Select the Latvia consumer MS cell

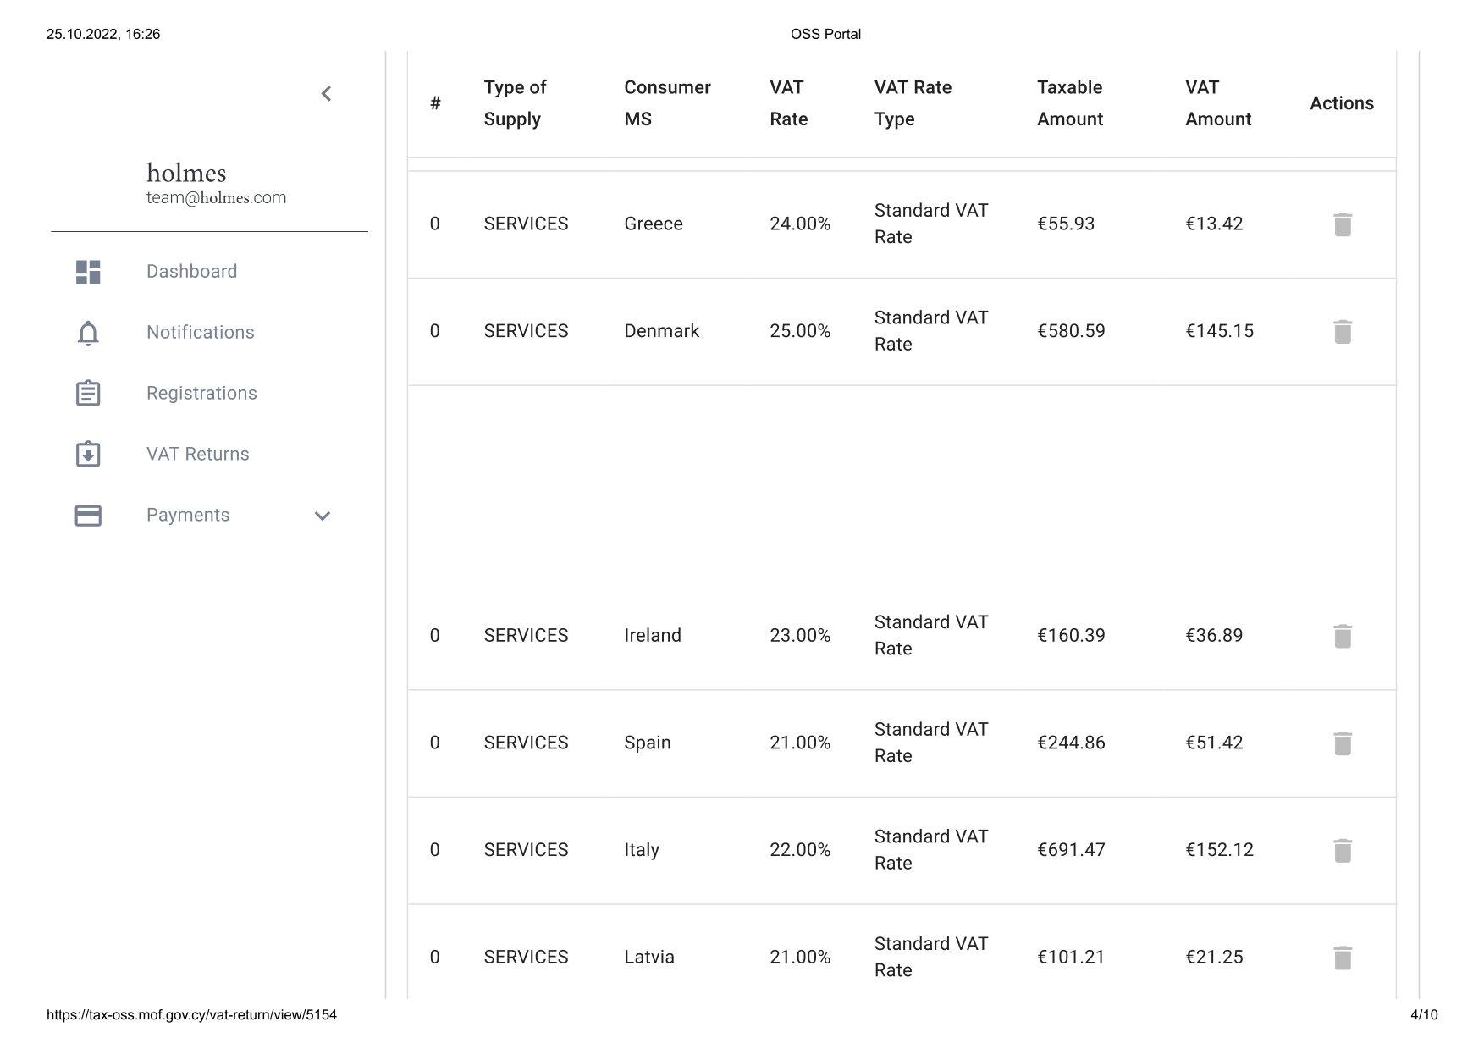tap(649, 957)
